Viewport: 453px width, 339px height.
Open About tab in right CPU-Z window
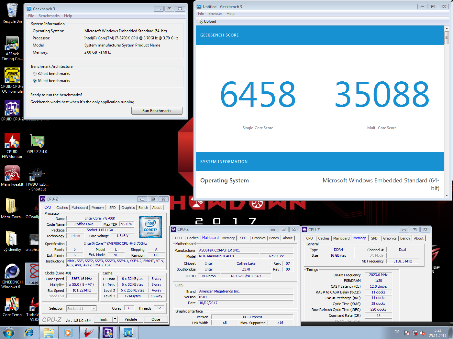pyautogui.click(x=419, y=238)
